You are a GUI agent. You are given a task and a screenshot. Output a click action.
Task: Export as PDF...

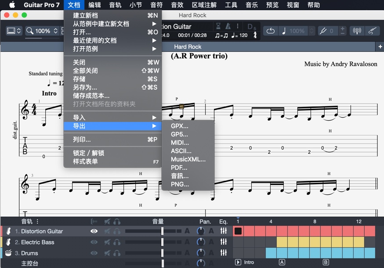pos(188,168)
